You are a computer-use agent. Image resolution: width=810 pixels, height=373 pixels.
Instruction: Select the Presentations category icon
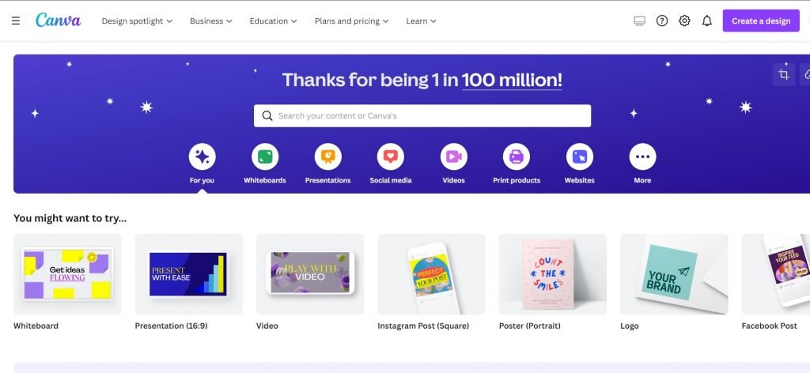pos(327,157)
